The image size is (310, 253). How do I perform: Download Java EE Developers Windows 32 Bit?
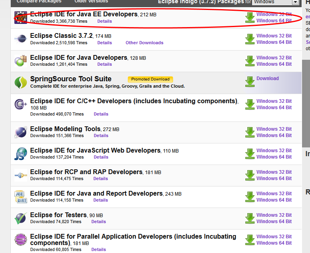click(274, 14)
